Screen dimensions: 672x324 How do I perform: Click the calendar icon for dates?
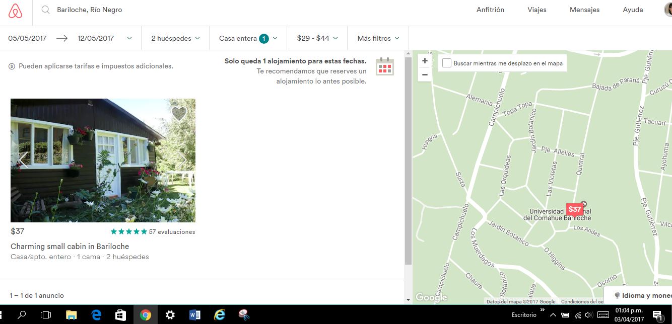[385, 66]
